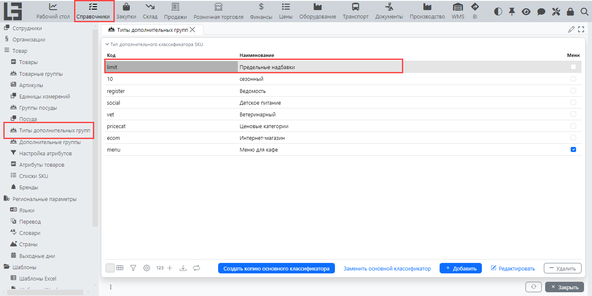Open the Финансы menu

point(261,11)
